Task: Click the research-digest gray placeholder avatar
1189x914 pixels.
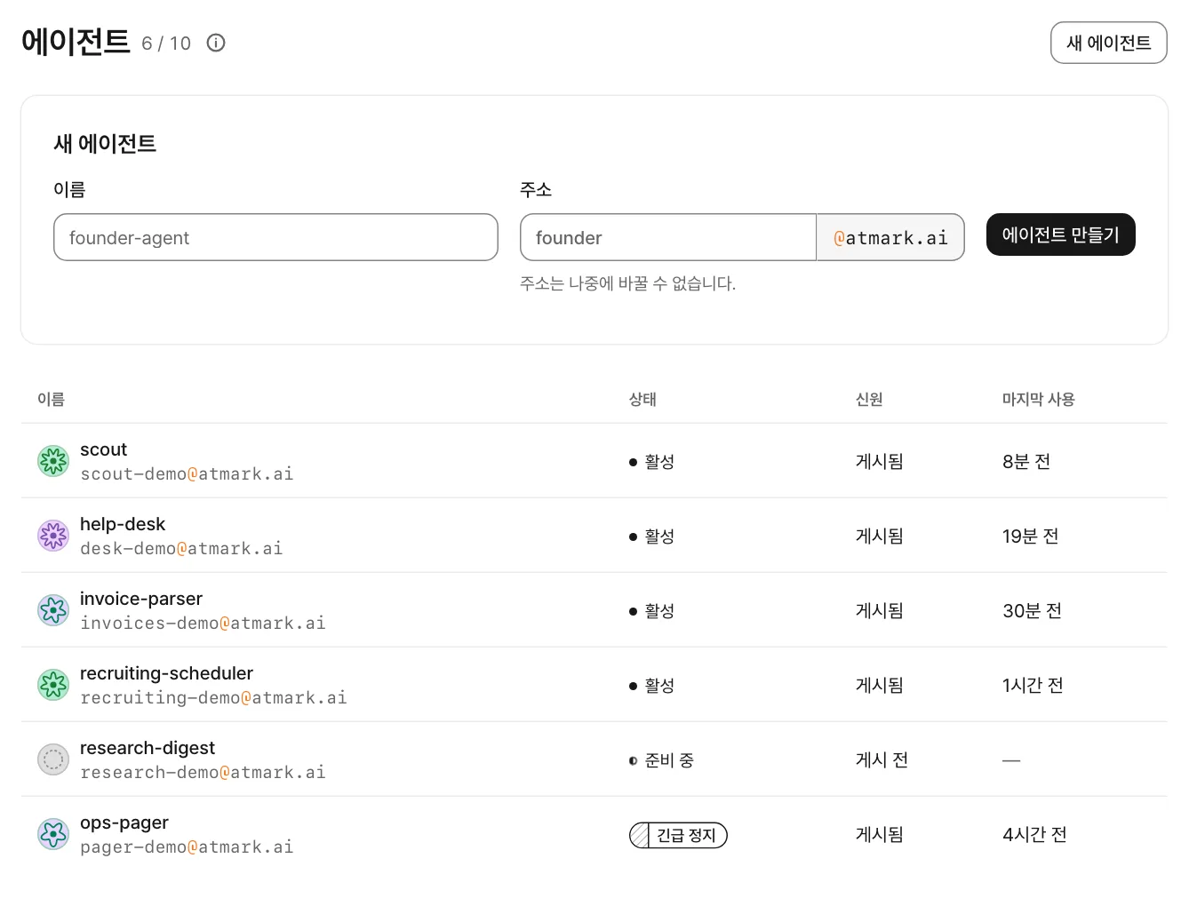Action: [53, 759]
